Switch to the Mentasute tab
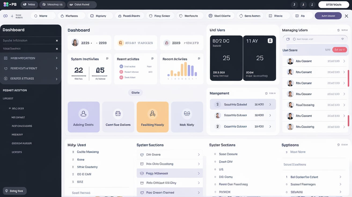352x197 pixels. click(x=190, y=16)
